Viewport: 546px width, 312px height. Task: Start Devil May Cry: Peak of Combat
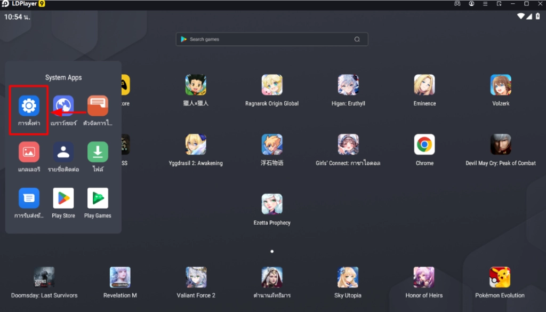pyautogui.click(x=501, y=145)
